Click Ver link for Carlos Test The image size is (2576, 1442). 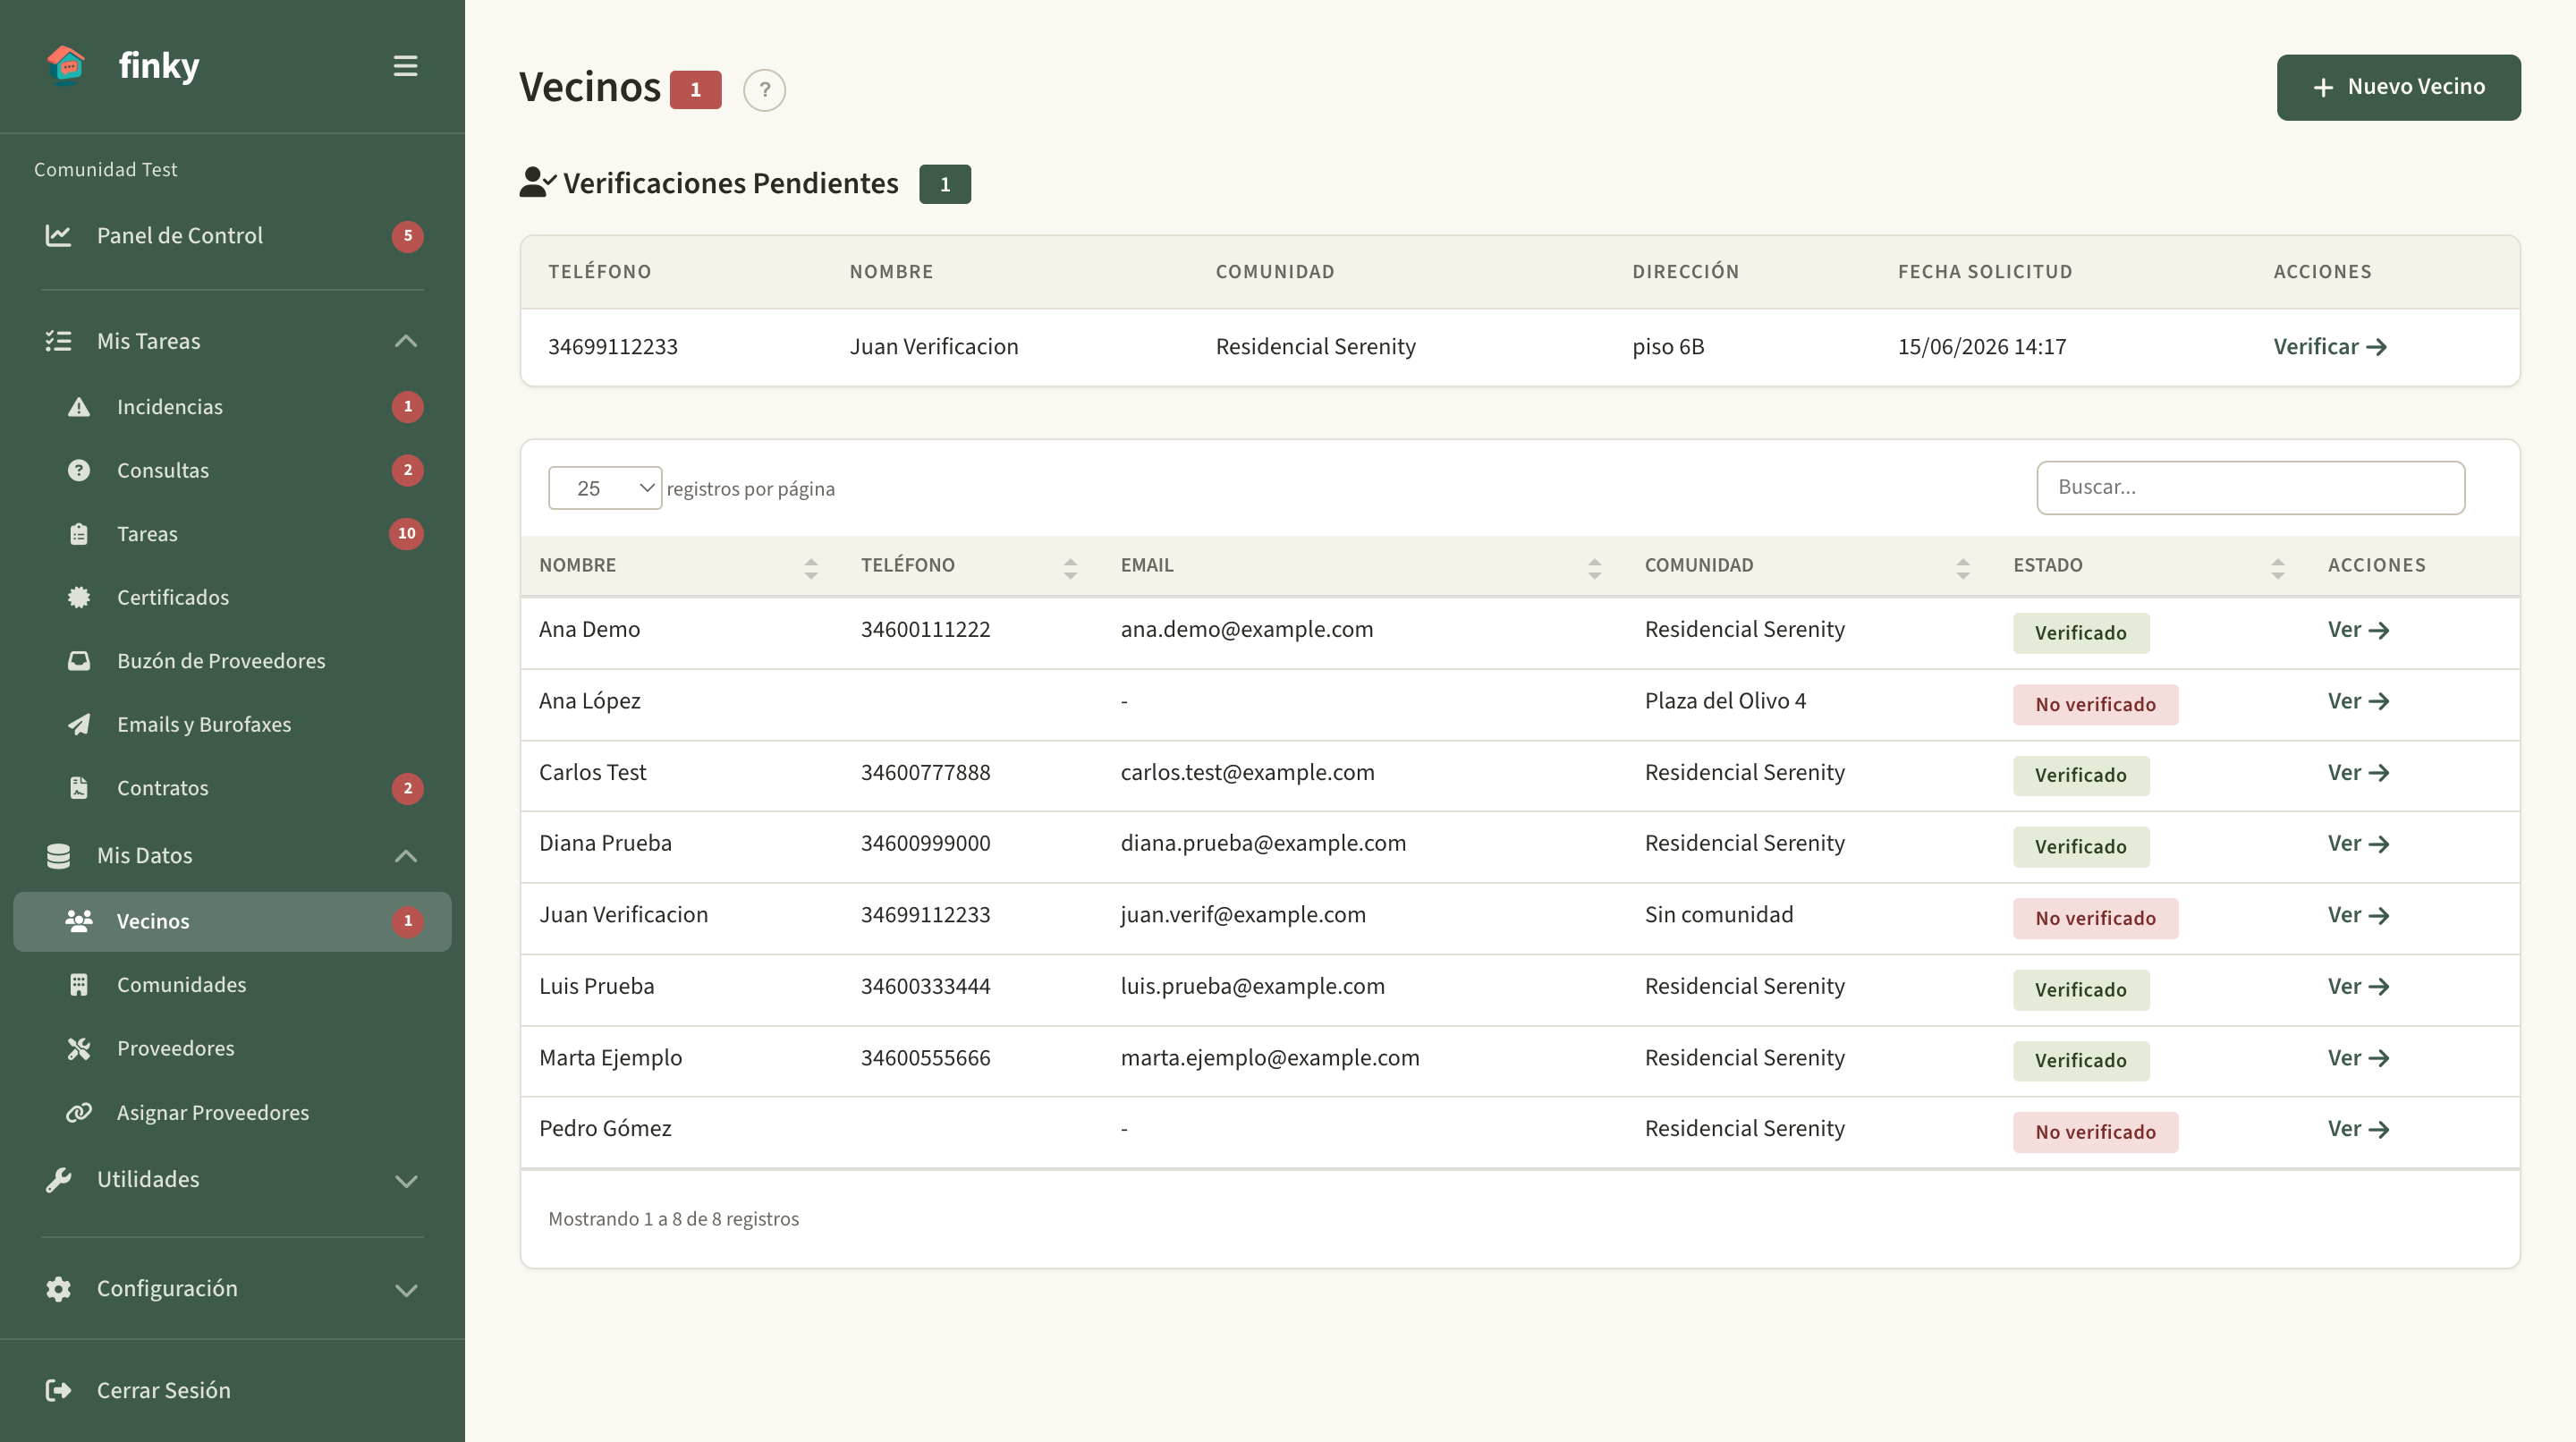pos(2358,773)
